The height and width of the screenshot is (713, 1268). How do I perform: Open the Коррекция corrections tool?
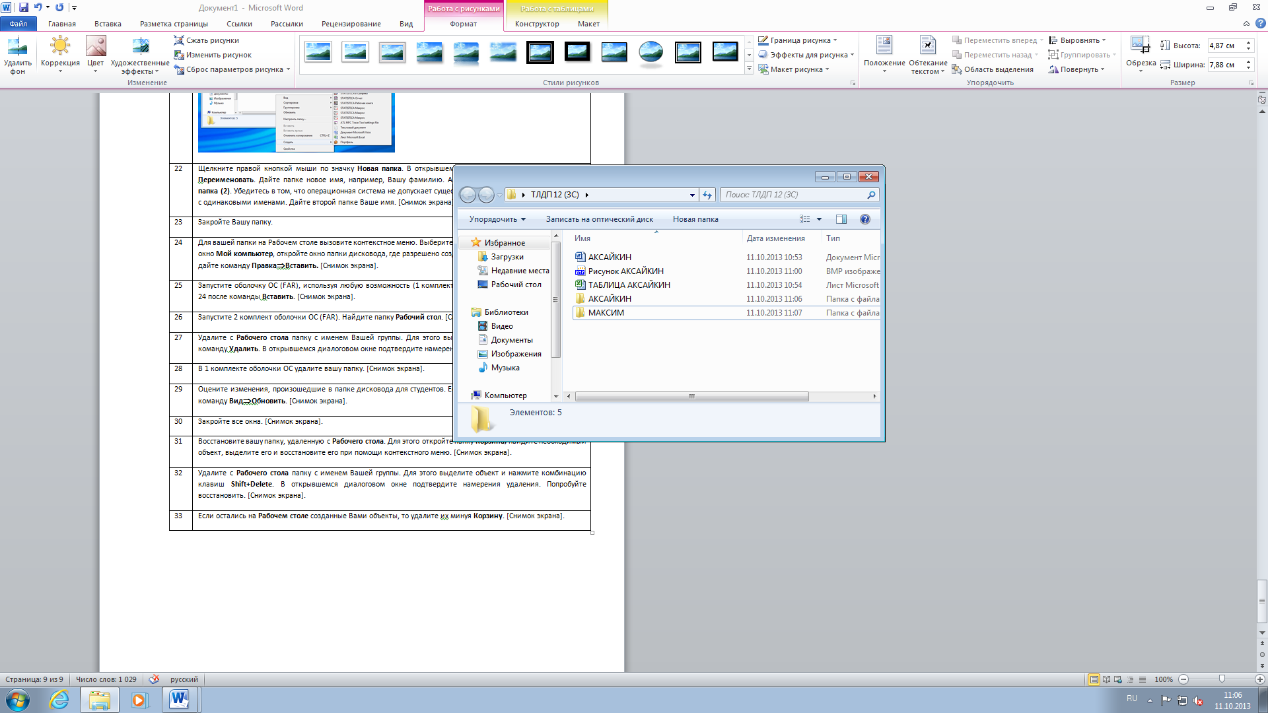60,48
